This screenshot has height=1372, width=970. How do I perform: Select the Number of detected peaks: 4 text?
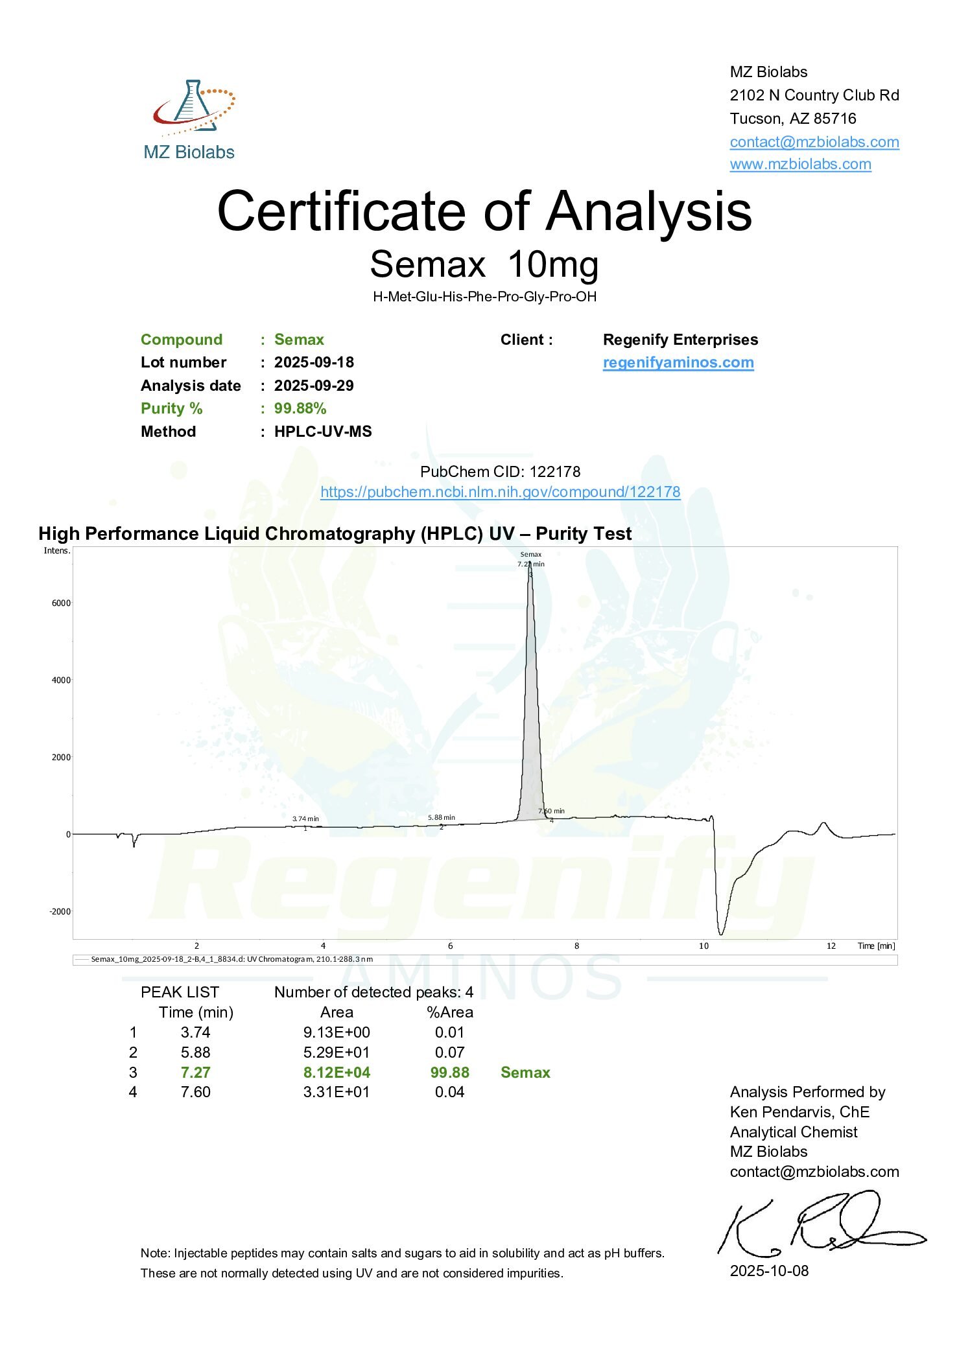click(374, 992)
